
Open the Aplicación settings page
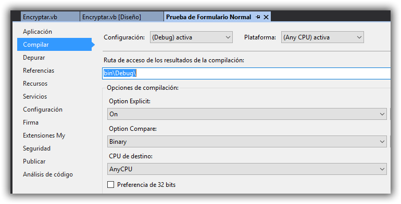pyautogui.click(x=37, y=32)
